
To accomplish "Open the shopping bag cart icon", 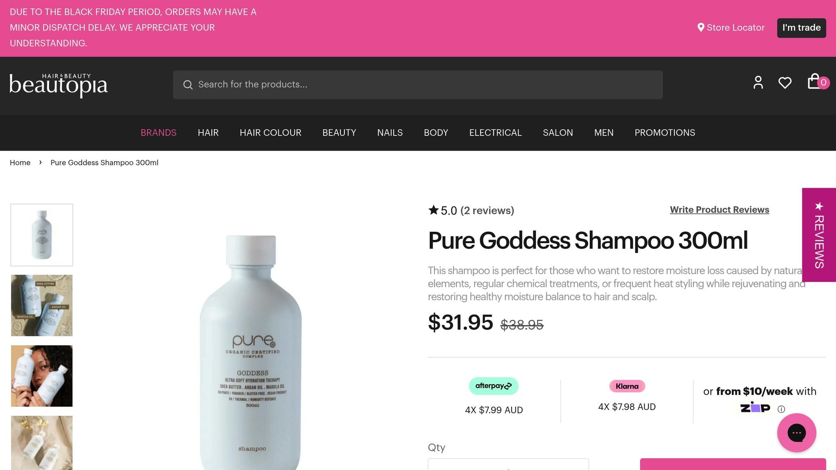I will [814, 81].
